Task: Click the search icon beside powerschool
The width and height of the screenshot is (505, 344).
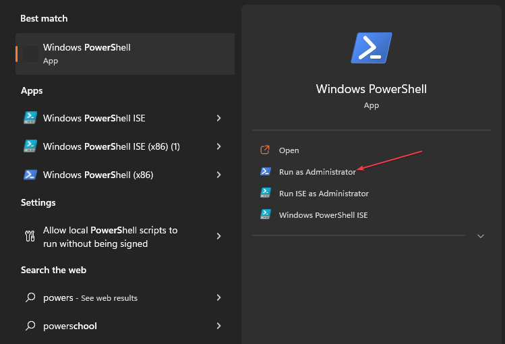Action: (30, 326)
